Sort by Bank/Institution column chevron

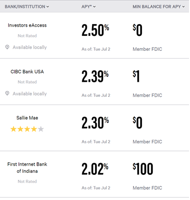pyautogui.click(x=47, y=7)
